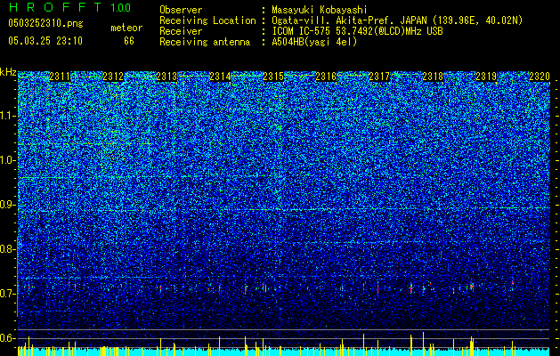Screen dimensions: 560x356
Task: Click the 2313 time marker
Action: click(x=166, y=77)
